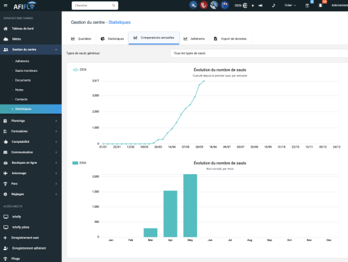Expand the Parc menu
Image resolution: width=348 pixels, height=262 pixels.
[31, 183]
